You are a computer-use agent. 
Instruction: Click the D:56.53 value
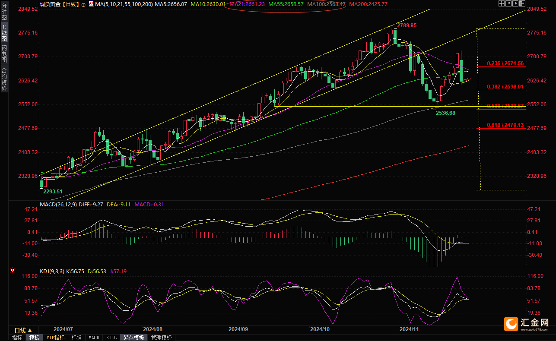(x=97, y=272)
